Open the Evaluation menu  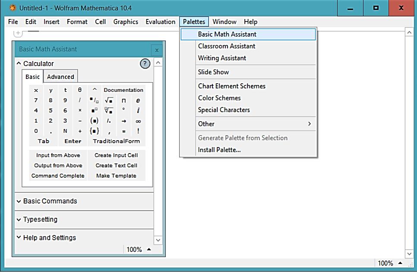(160, 22)
